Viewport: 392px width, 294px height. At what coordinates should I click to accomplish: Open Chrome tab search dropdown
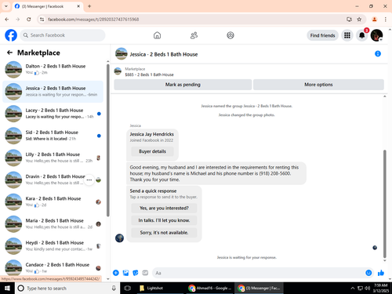[x=6, y=6]
